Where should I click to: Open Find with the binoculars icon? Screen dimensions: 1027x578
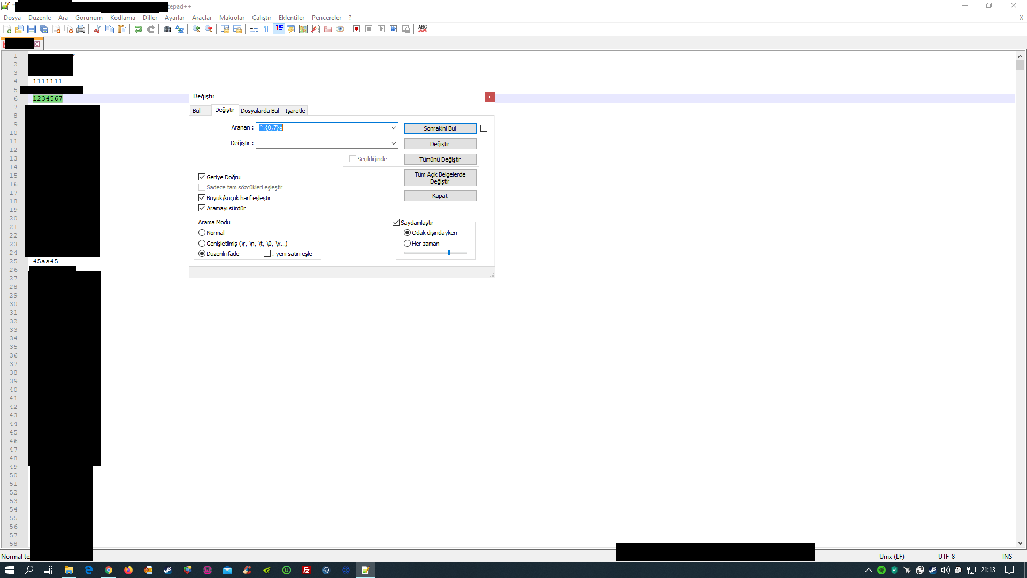[167, 29]
